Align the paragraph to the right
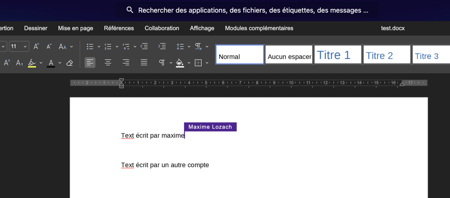450x198 pixels. tap(126, 63)
